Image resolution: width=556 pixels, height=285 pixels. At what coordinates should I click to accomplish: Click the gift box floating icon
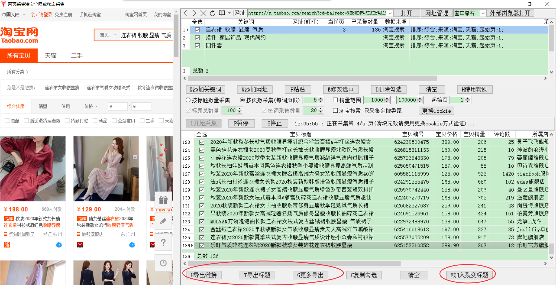coord(163,200)
